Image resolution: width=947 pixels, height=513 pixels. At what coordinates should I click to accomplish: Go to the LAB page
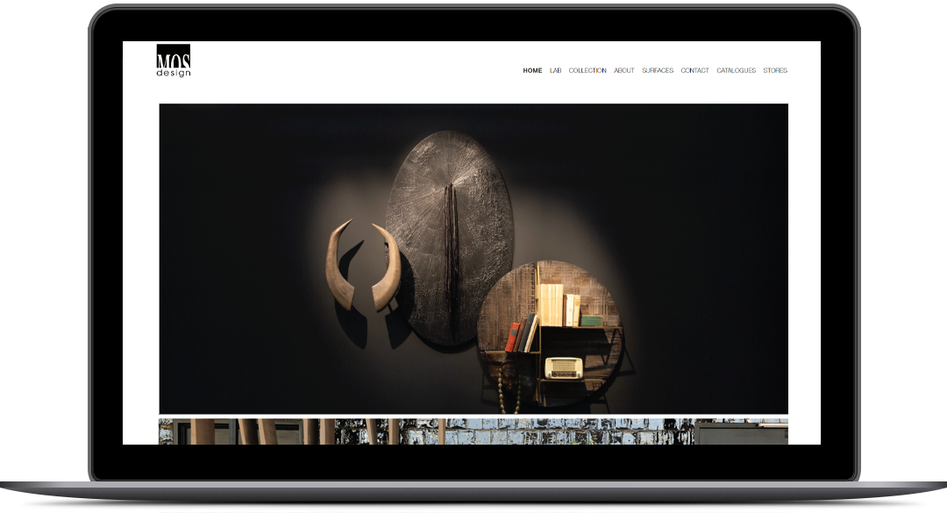click(556, 71)
